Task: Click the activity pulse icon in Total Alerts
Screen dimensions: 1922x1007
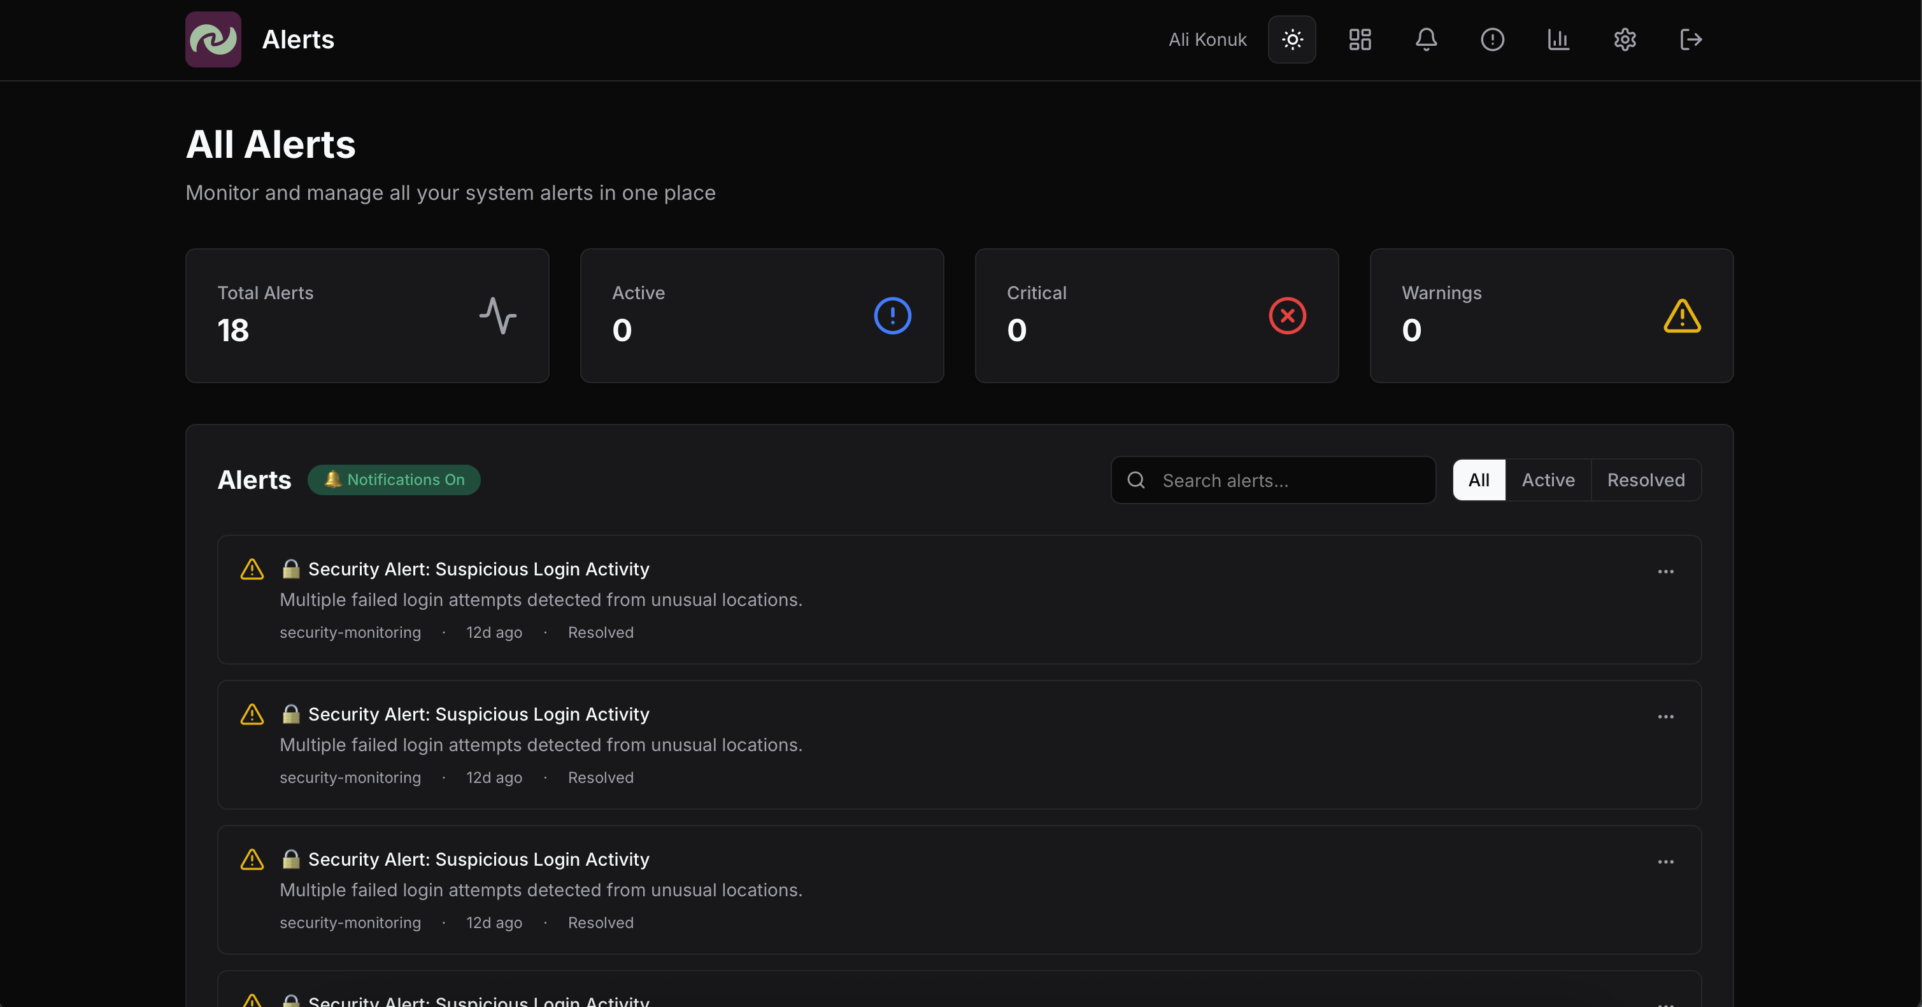Action: [x=497, y=316]
